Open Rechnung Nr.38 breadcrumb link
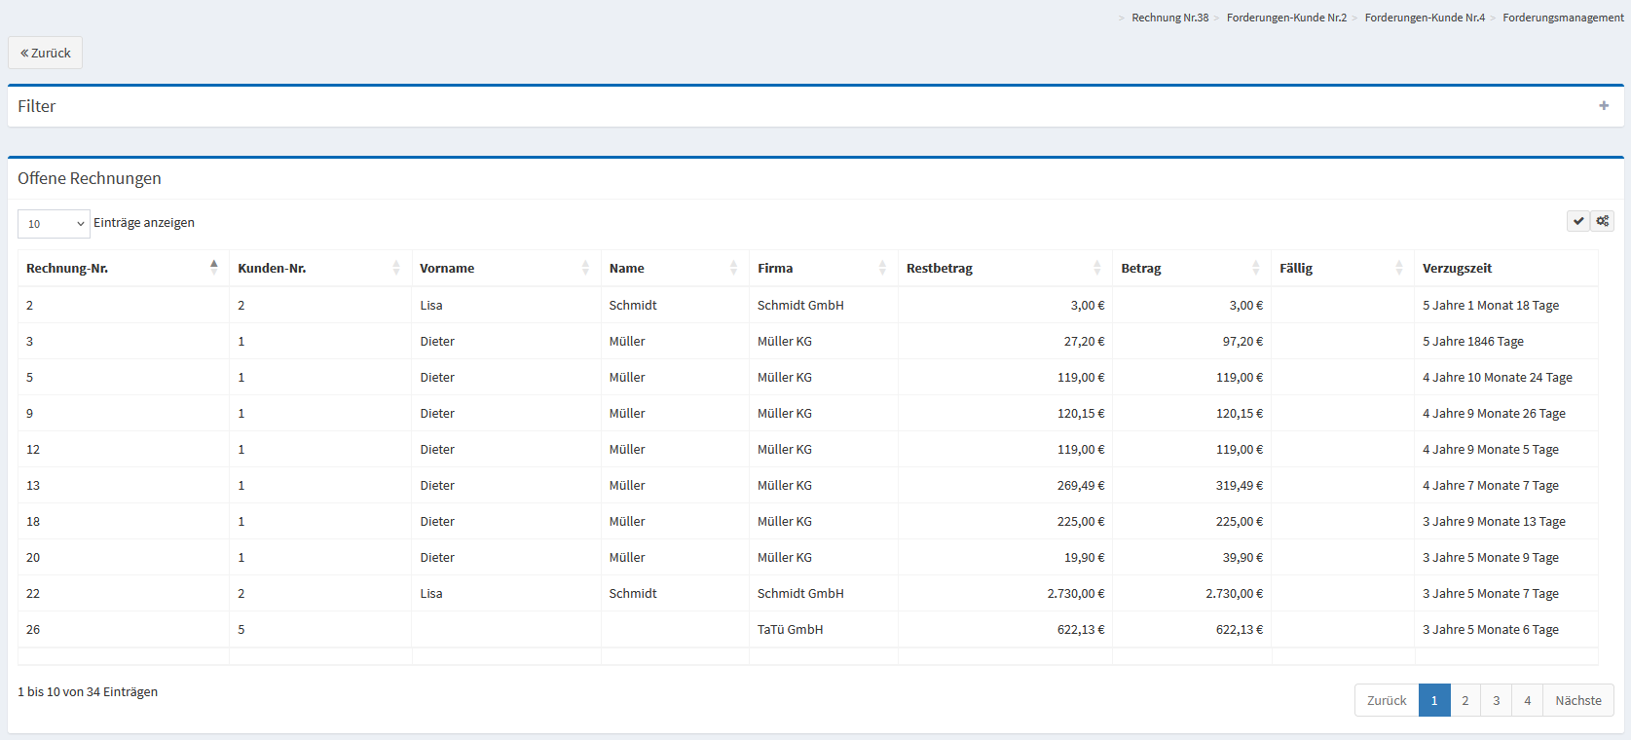The height and width of the screenshot is (740, 1631). pyautogui.click(x=1169, y=18)
